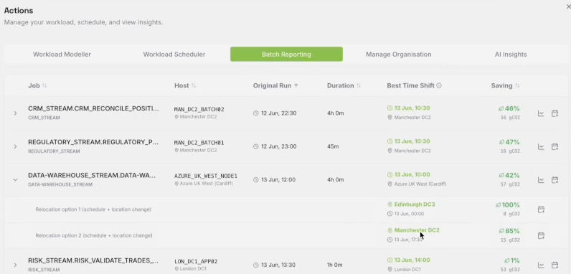Sort by Saving column arrows
The width and height of the screenshot is (571, 274).
(517, 85)
